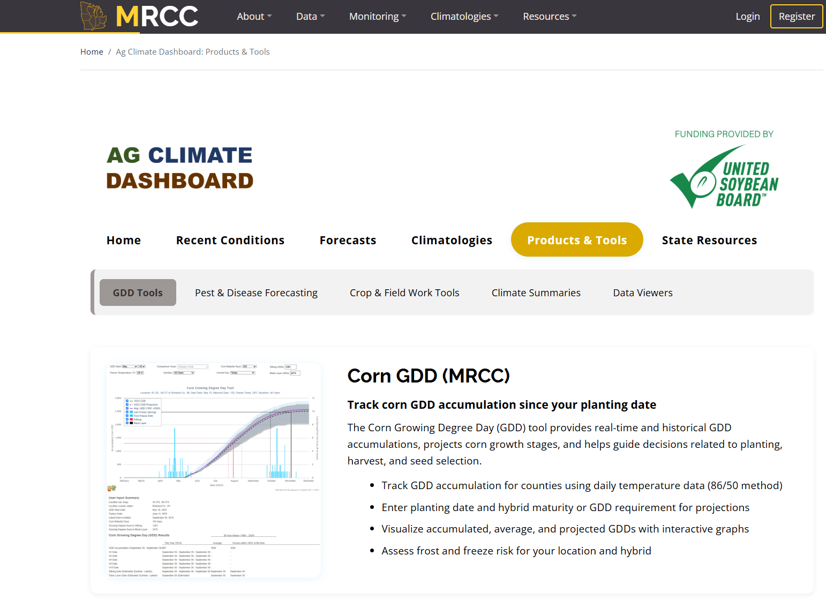The image size is (826, 600).
Task: Click the MRCC logo in the header
Action: (x=139, y=16)
